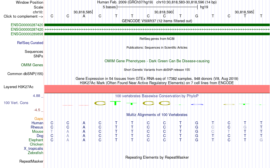
Task: Click the SNPs track label
Action: (x=38, y=56)
